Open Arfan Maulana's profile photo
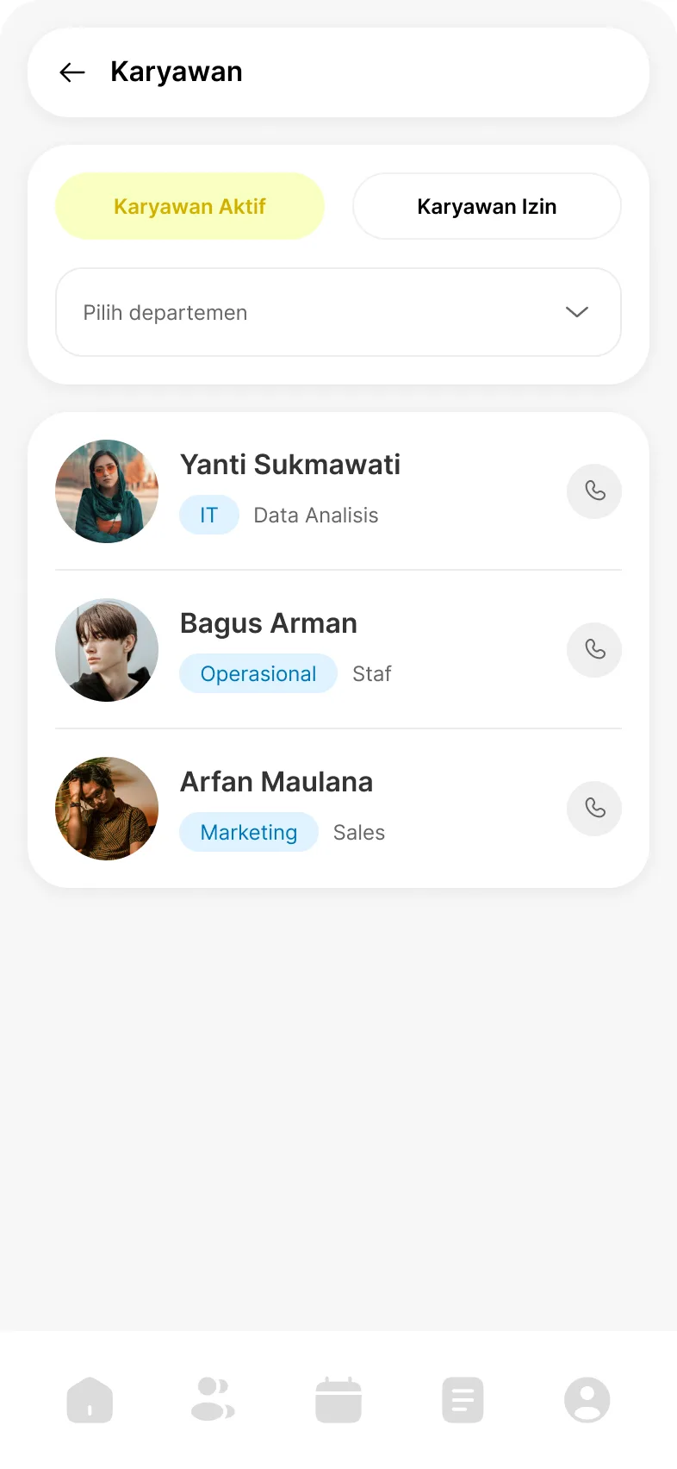Screen dimensions: 677x1469 (107, 809)
